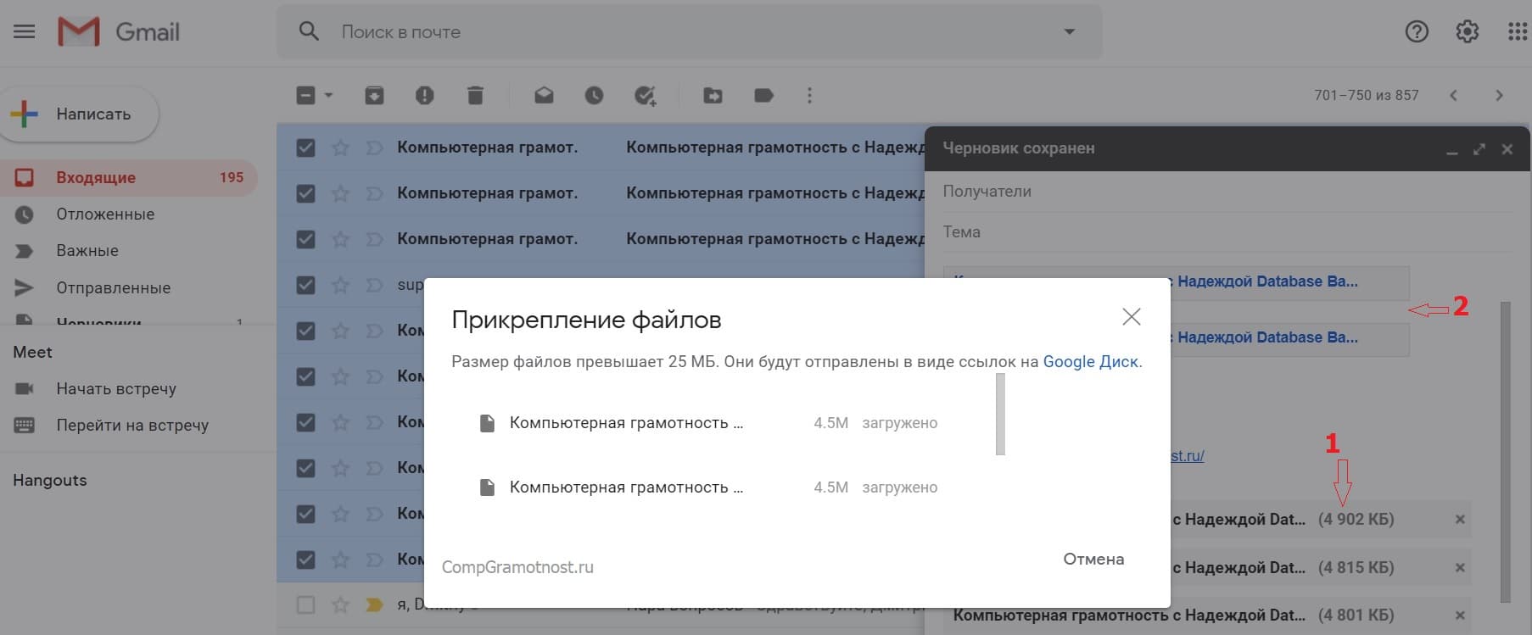
Task: Report spam using the exclamation icon
Action: pyautogui.click(x=424, y=96)
